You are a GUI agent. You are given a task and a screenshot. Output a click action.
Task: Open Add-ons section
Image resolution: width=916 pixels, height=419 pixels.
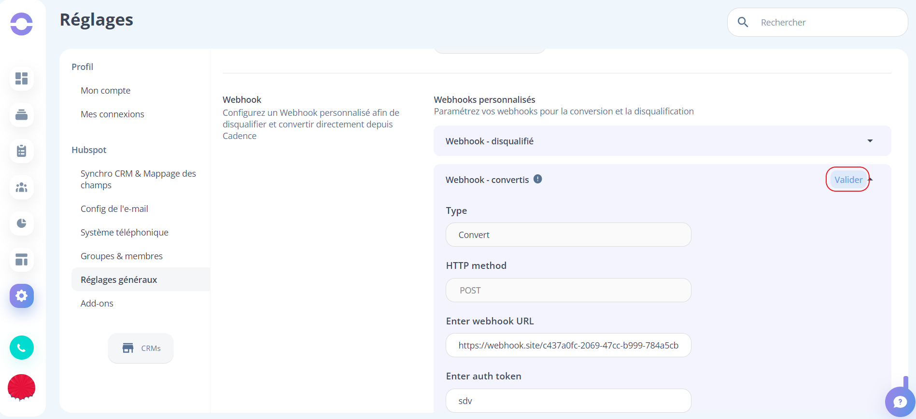(97, 303)
